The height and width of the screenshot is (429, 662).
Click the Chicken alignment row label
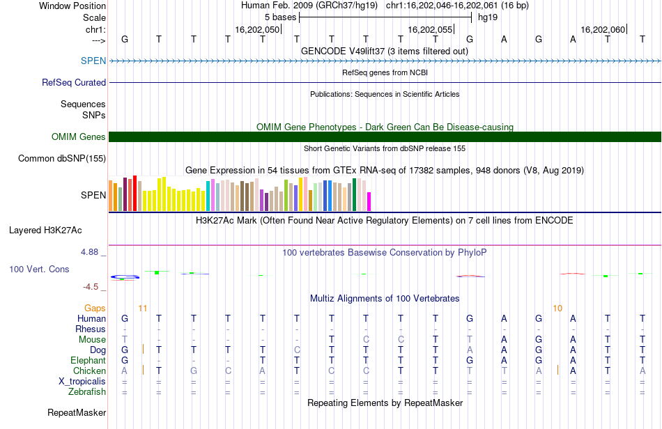tap(89, 370)
